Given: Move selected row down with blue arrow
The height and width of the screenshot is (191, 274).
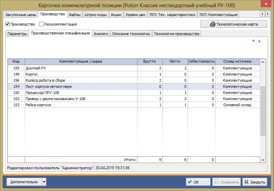Looking at the screenshot, I should [x=259, y=41].
